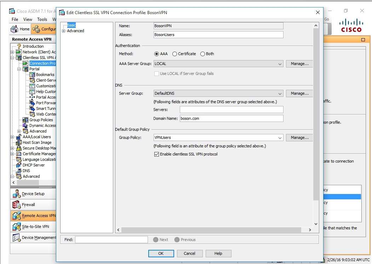The height and width of the screenshot is (264, 372).
Task: Open the Group Policy dropdown
Action: tap(280, 138)
